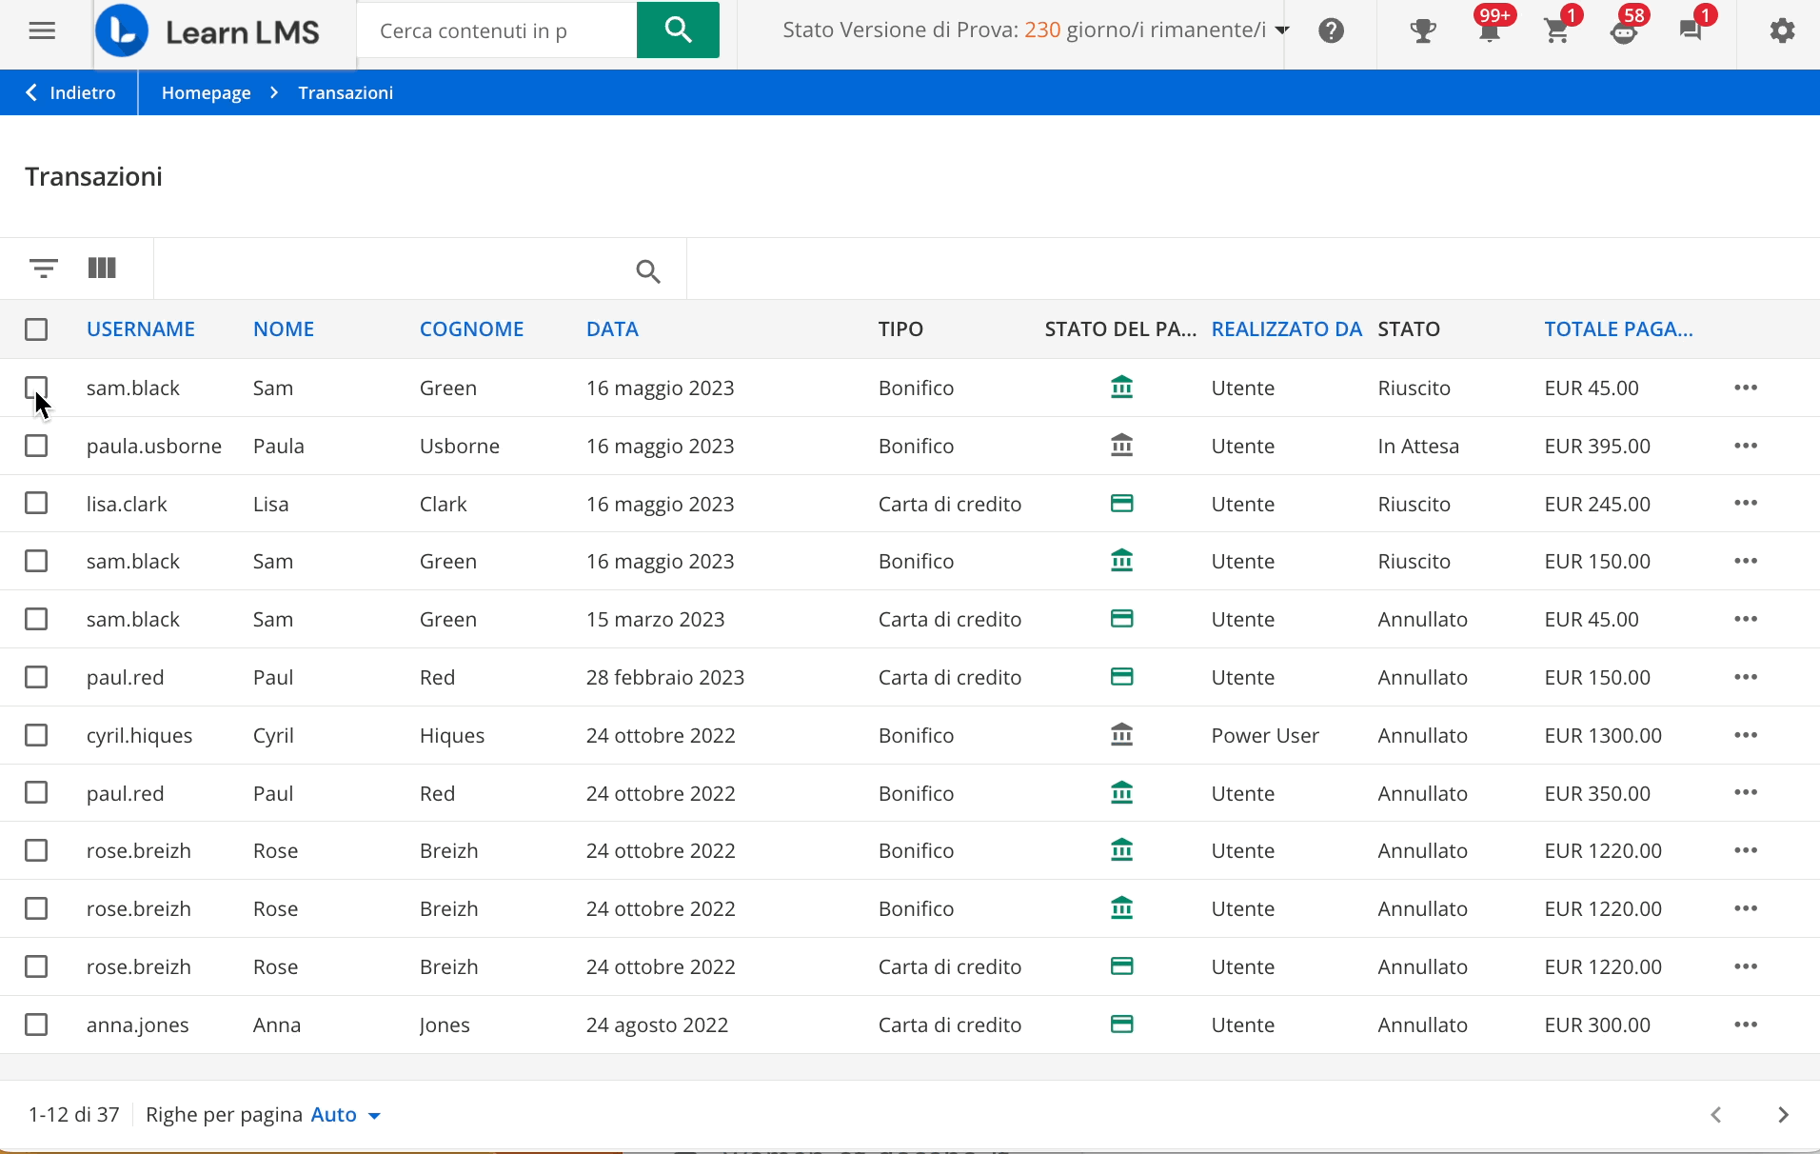Sort table by DATA column

pos(612,329)
